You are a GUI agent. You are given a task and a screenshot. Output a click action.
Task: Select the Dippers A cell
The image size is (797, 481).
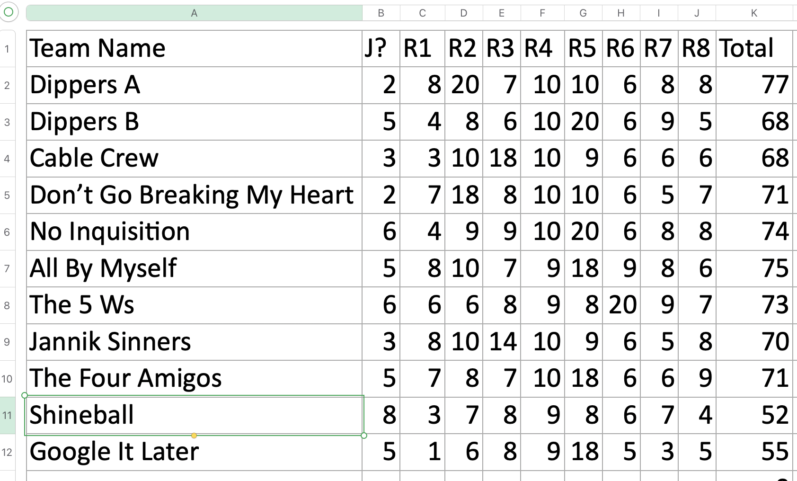point(194,85)
